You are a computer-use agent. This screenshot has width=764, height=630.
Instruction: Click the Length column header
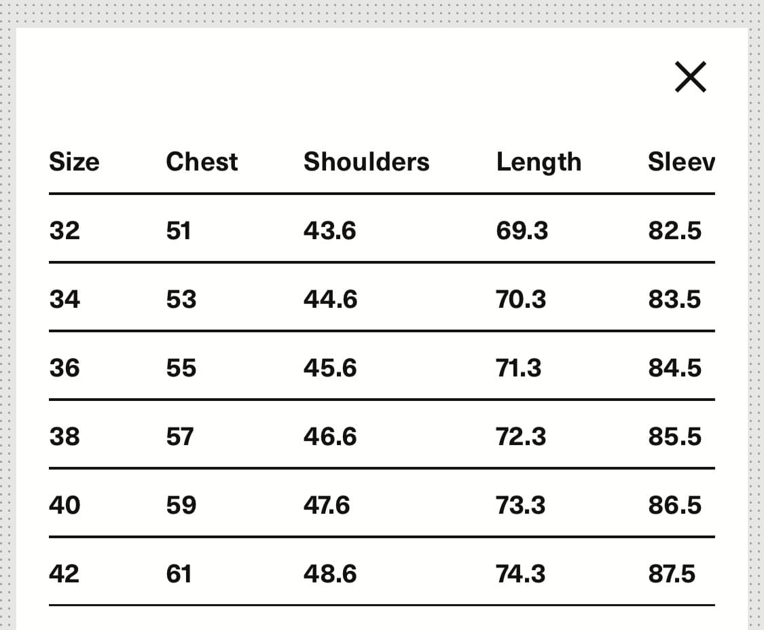(x=539, y=162)
